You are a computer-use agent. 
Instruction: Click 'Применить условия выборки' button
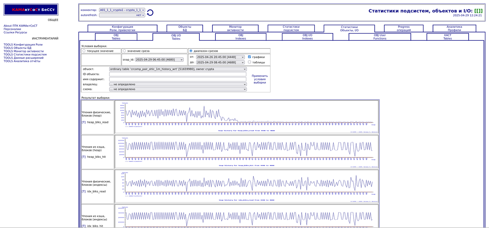[x=259, y=79]
